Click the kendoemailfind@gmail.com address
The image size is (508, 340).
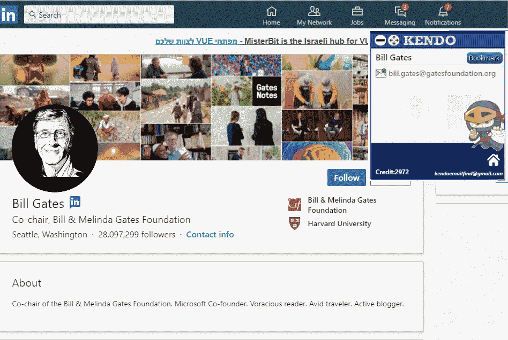tap(468, 174)
